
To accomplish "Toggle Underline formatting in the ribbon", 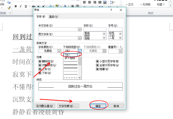I will pos(26,6).
